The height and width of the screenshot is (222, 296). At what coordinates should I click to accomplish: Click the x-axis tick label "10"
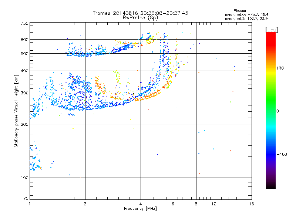pyautogui.click(x=214, y=204)
